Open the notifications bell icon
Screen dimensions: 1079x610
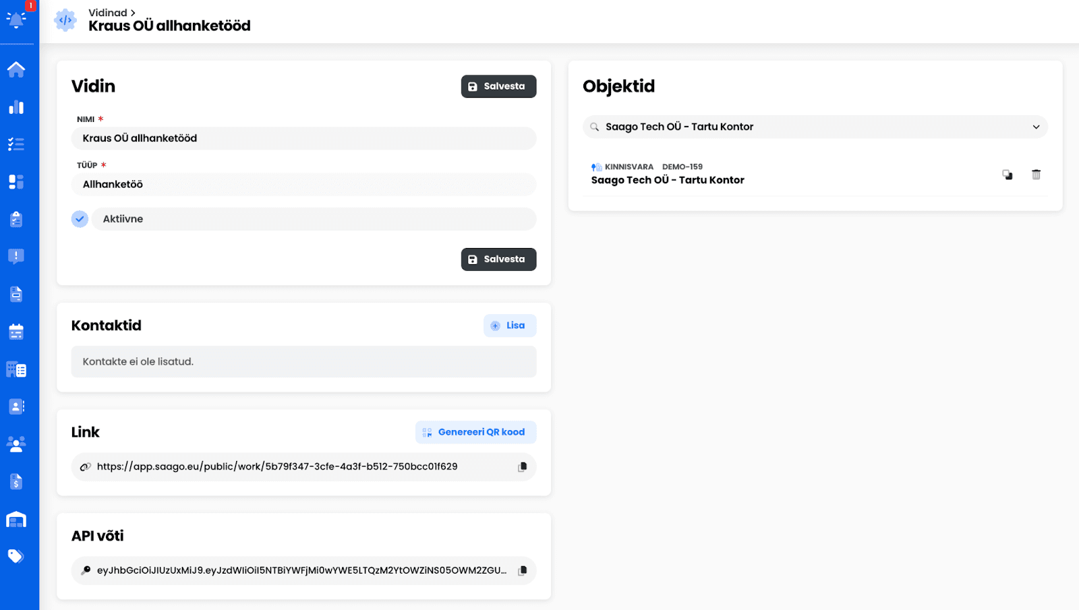click(x=16, y=20)
